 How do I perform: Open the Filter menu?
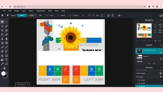pyautogui.click(x=50, y=11)
